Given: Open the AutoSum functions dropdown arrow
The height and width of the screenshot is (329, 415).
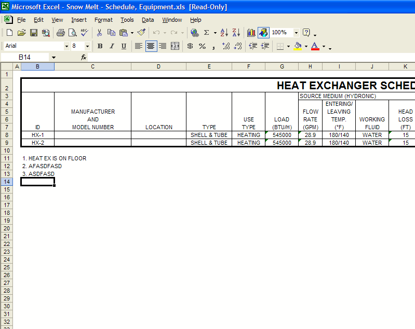Looking at the screenshot, I should (215, 33).
